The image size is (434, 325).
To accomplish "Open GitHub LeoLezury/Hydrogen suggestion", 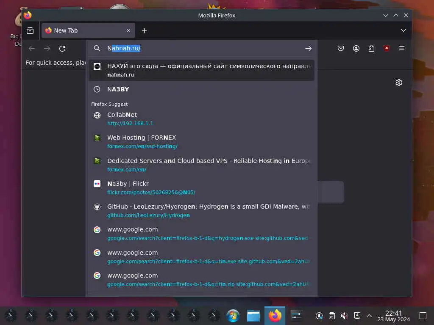I will coord(201,211).
